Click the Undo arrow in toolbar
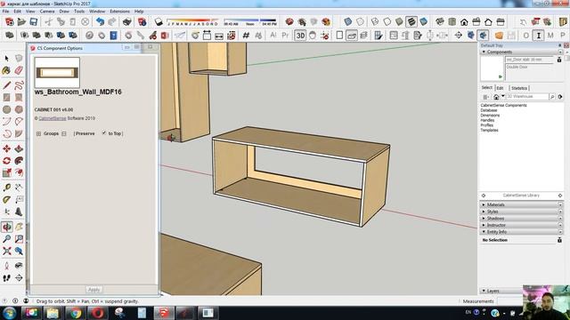Viewport: 570px width, 320px height. tap(100, 21)
